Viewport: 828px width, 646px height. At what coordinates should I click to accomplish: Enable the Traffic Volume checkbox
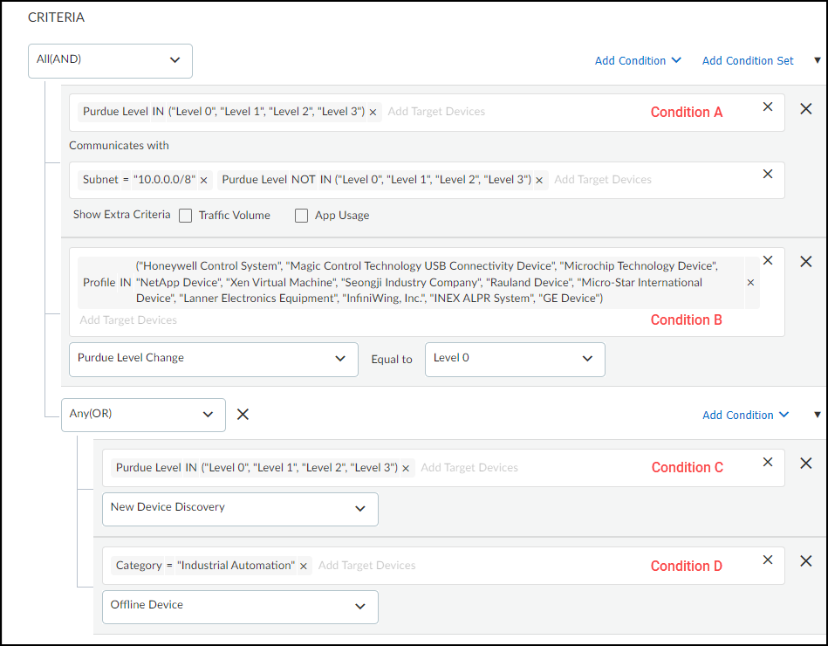(x=186, y=216)
